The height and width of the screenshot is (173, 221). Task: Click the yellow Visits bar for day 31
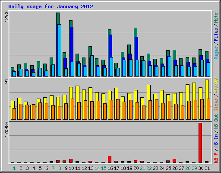(x=207, y=89)
